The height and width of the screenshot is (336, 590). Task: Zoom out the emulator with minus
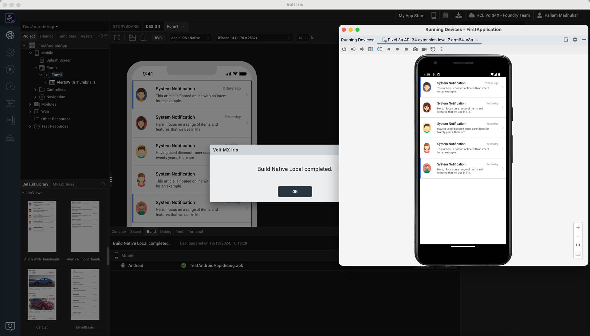click(x=578, y=236)
